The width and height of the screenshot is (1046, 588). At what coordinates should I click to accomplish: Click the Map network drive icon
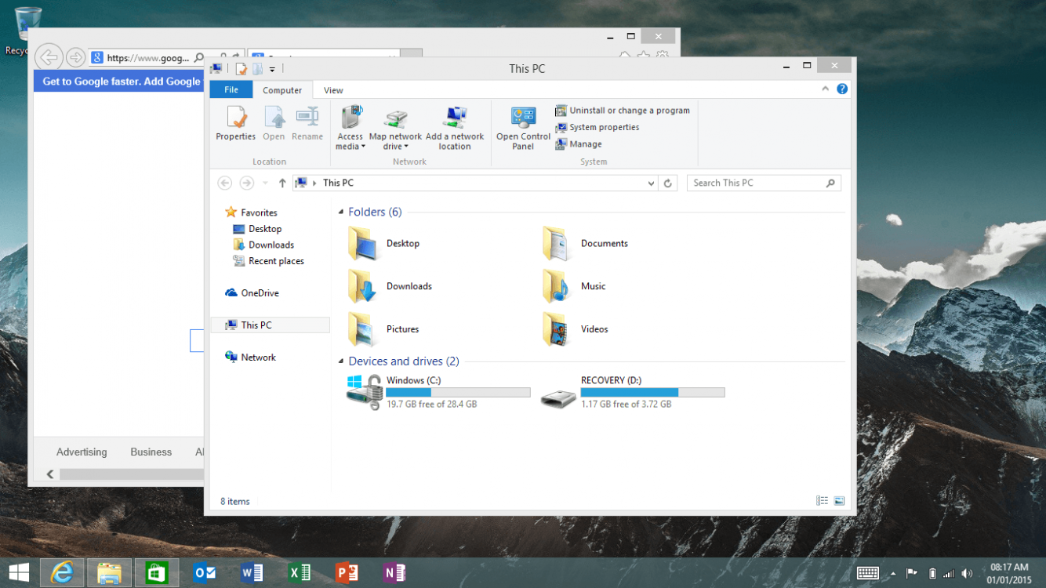pos(395,119)
